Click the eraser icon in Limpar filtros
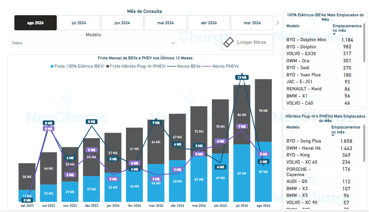This screenshot has width=369, height=212. click(229, 42)
